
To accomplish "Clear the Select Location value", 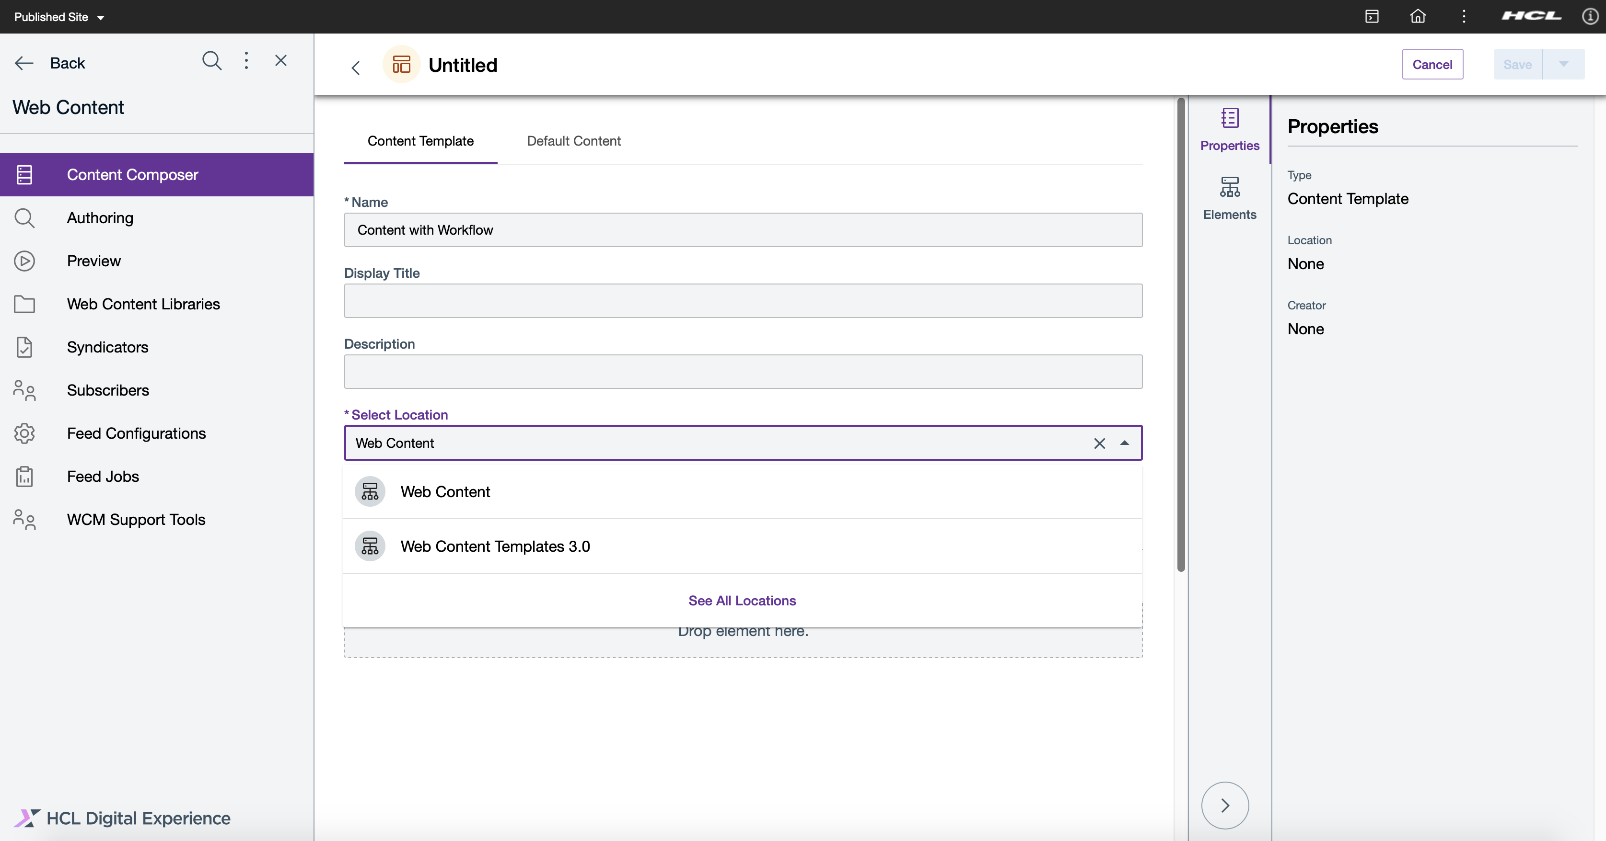I will pyautogui.click(x=1099, y=443).
